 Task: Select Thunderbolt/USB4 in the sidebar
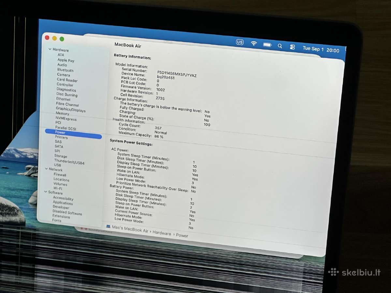(69, 161)
